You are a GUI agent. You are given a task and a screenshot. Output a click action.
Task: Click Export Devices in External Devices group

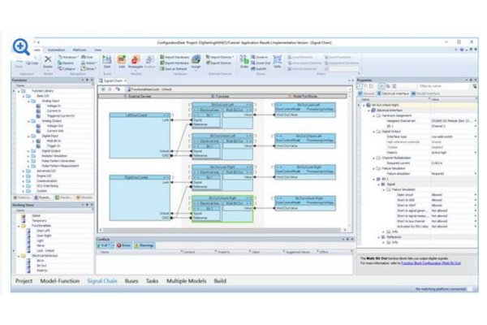pyautogui.click(x=218, y=63)
